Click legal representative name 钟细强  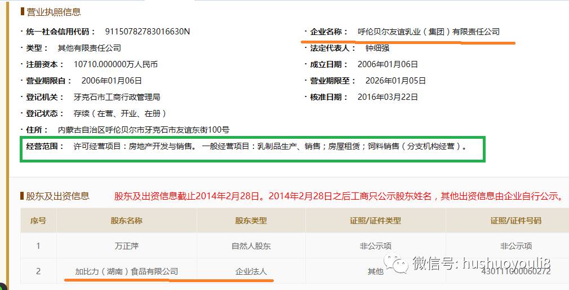pos(377,48)
